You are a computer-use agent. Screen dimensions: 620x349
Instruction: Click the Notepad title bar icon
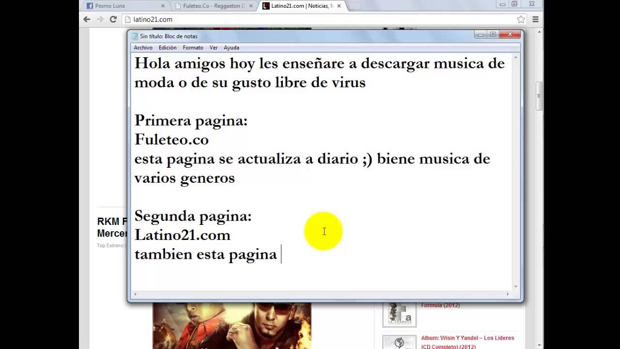(x=135, y=36)
